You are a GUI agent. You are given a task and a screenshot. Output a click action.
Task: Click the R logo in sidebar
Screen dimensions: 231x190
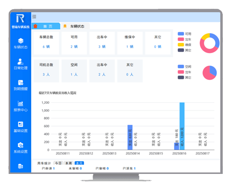coord(20,19)
